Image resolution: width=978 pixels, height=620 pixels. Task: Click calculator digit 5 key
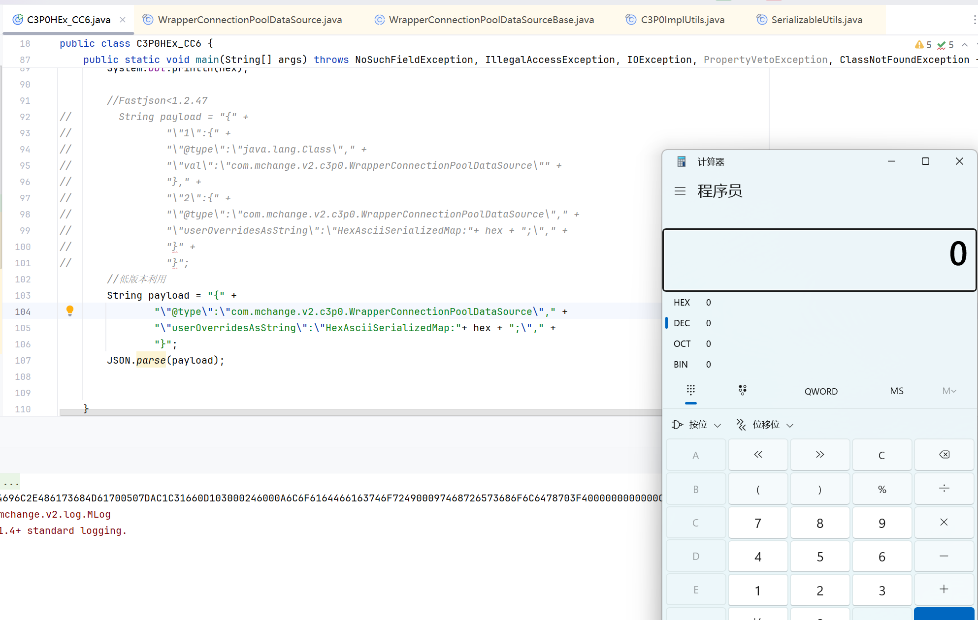tap(820, 556)
